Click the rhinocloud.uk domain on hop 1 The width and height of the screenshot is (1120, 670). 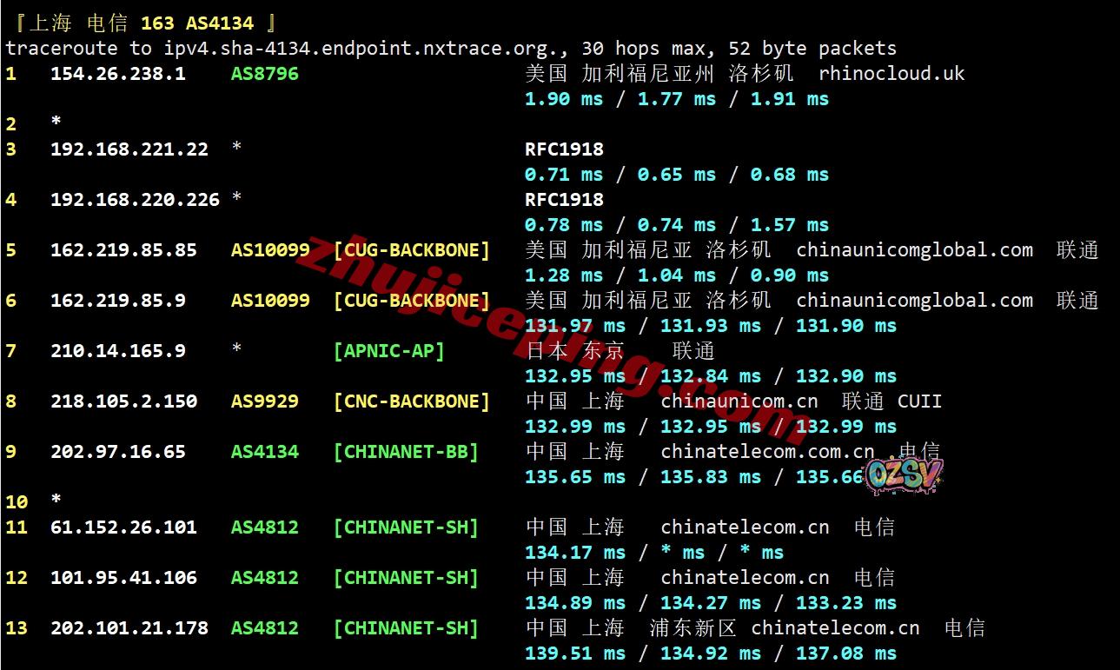(891, 74)
